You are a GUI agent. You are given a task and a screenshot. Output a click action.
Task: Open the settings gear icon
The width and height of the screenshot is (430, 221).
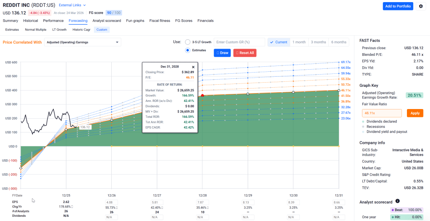[421, 6]
